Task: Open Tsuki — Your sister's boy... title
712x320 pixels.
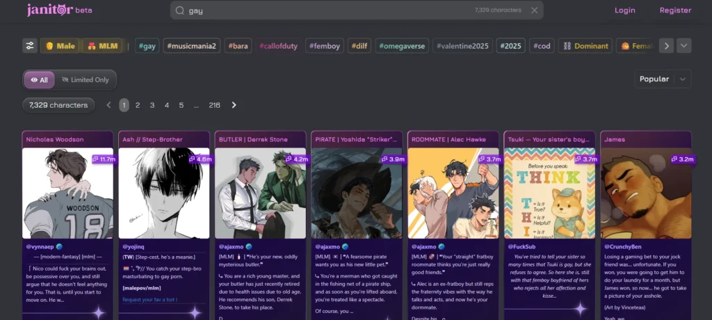Action: tap(549, 140)
